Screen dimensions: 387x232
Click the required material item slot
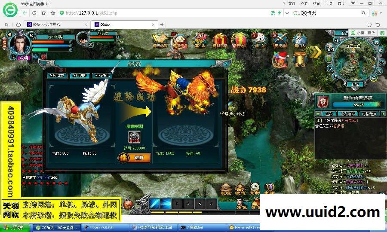coord(134,137)
